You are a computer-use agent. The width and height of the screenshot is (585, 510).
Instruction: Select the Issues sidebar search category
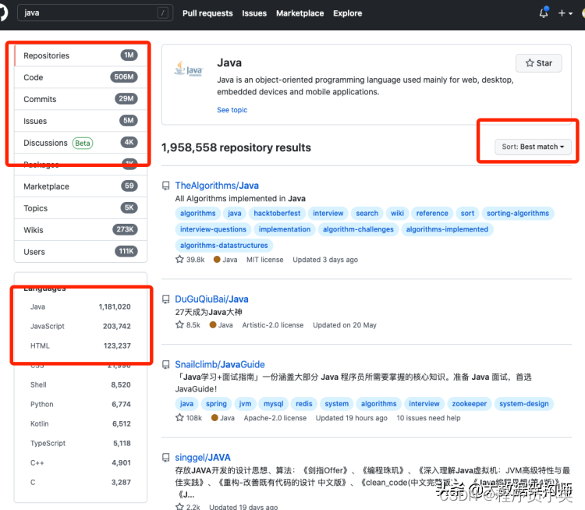80,121
